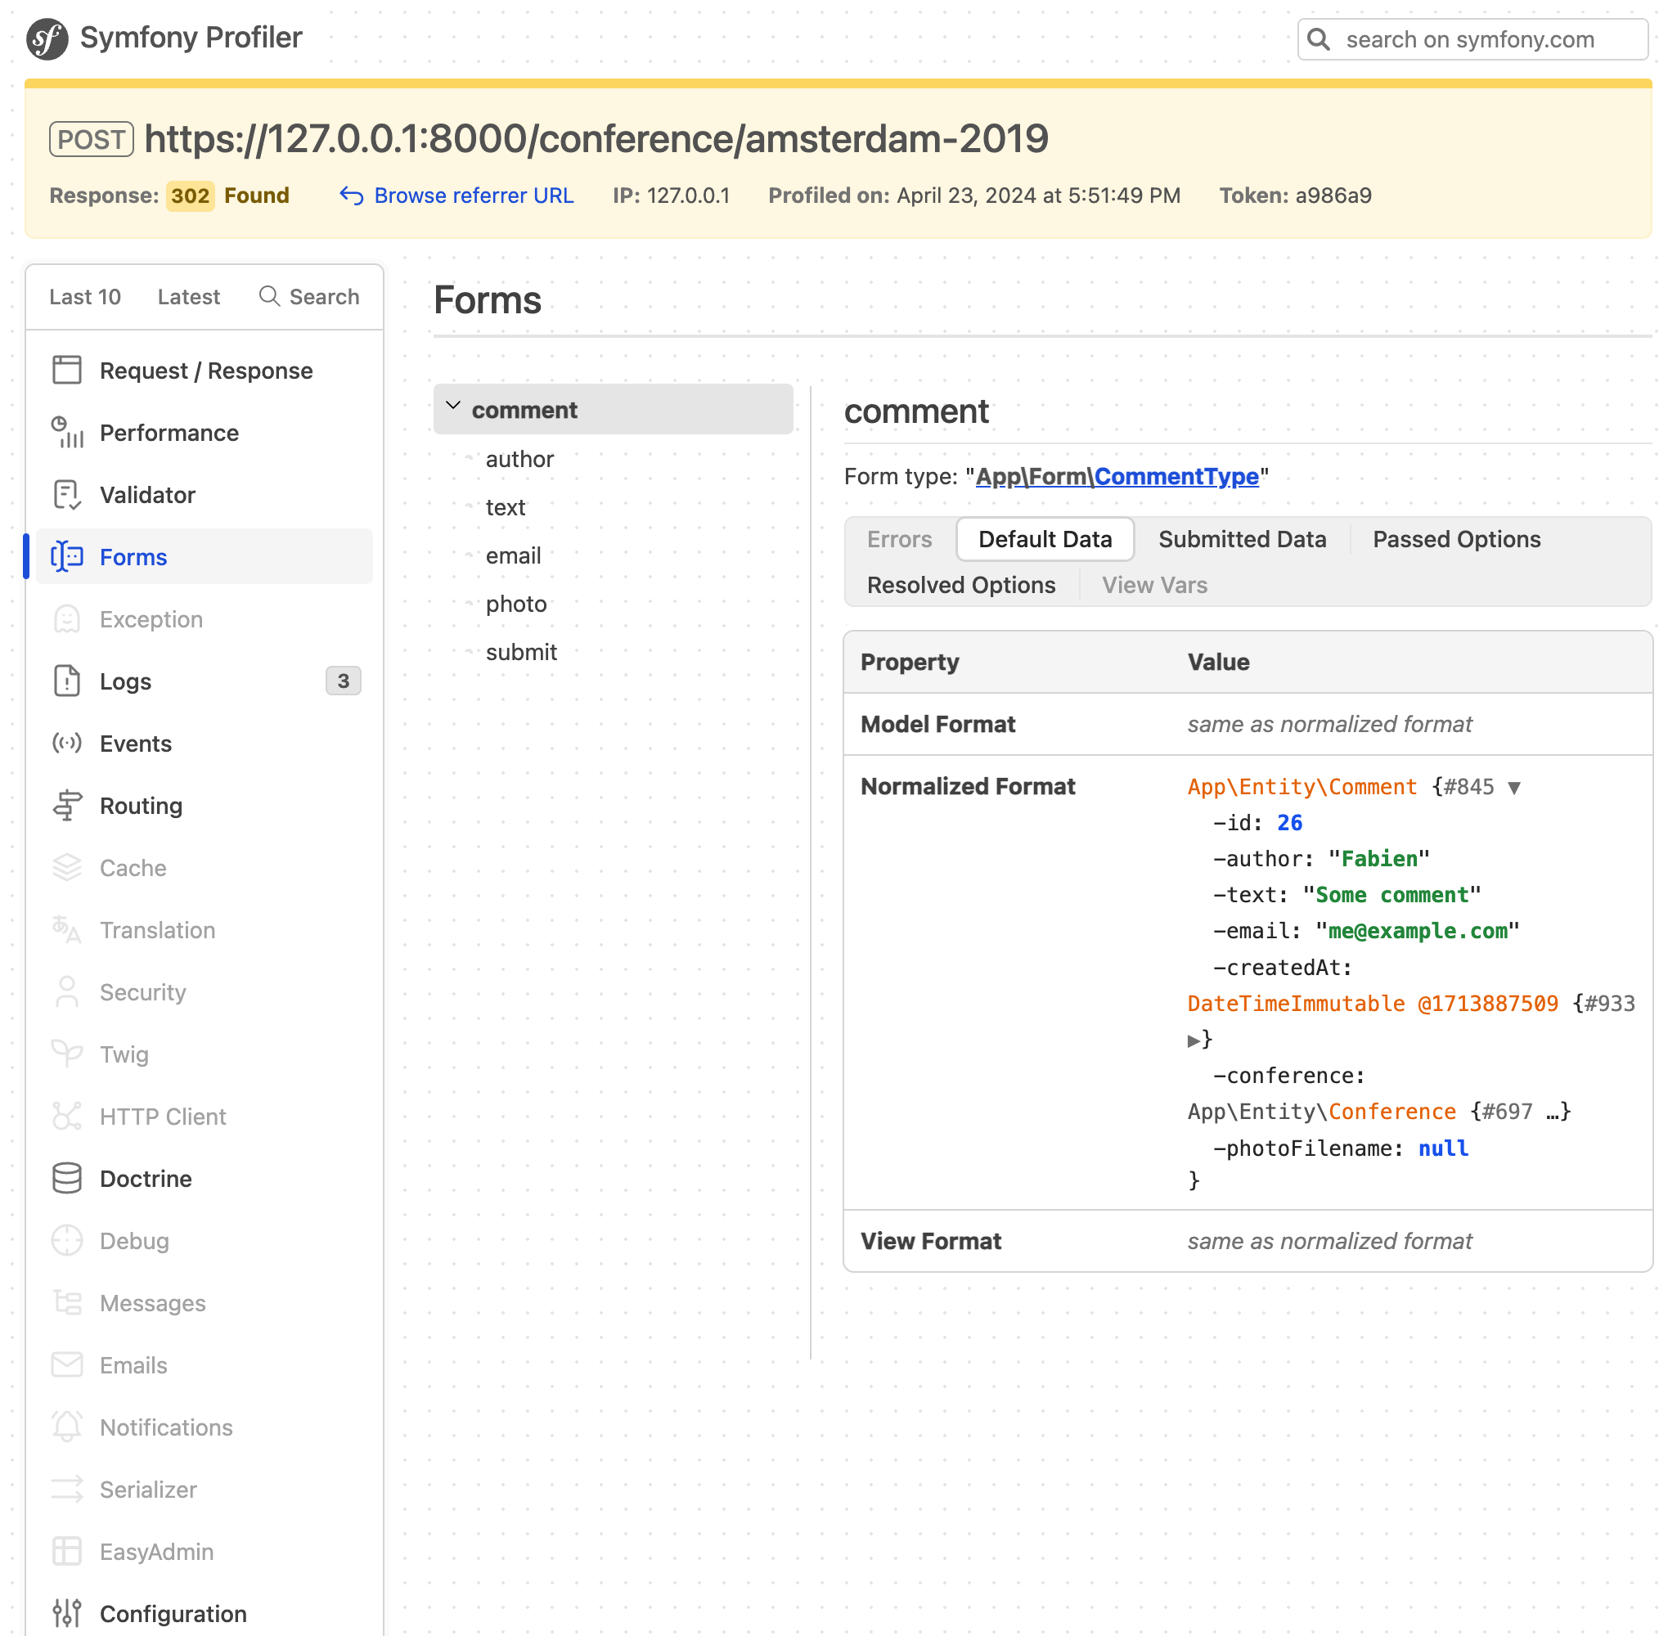1677x1636 pixels.
Task: Open the Performance panel icon
Action: pyautogui.click(x=67, y=432)
